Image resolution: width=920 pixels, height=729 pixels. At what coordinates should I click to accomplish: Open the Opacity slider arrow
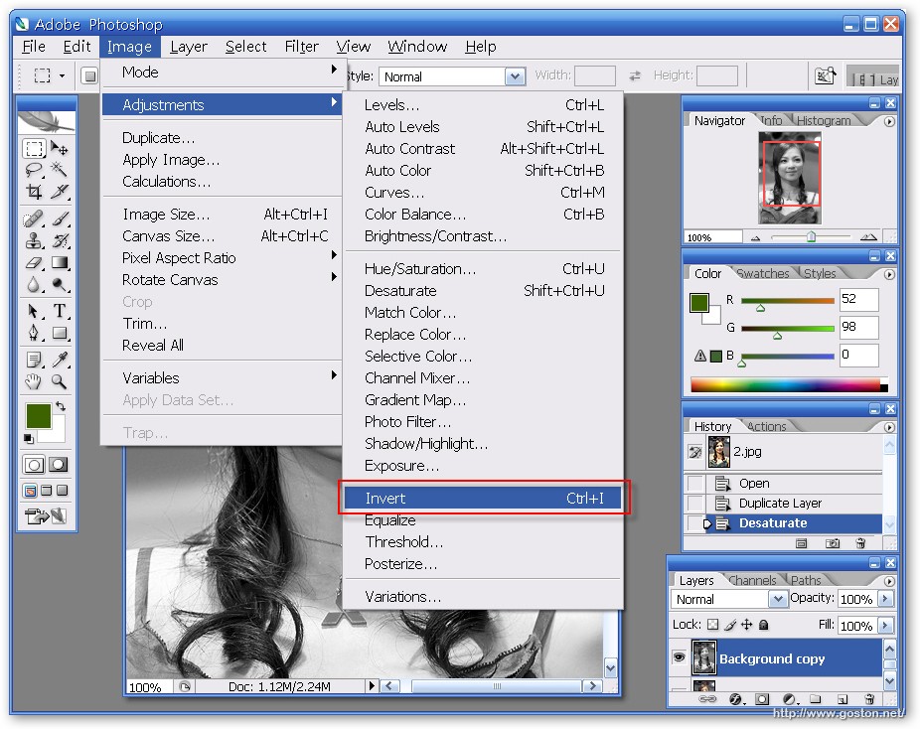[x=885, y=599]
